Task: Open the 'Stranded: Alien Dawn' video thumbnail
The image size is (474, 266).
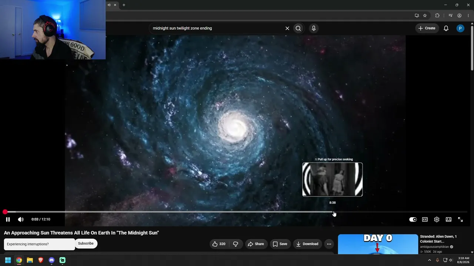Action: (378, 244)
